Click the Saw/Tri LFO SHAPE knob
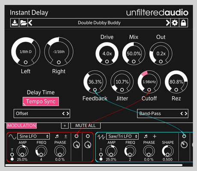 168,151
